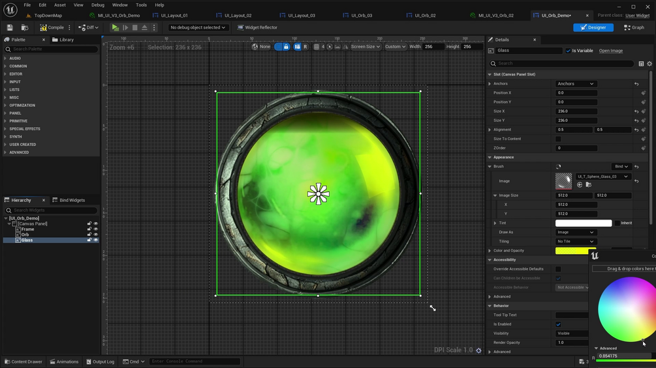Hide the Glass widget with eye icon
The image size is (656, 368).
point(95,240)
